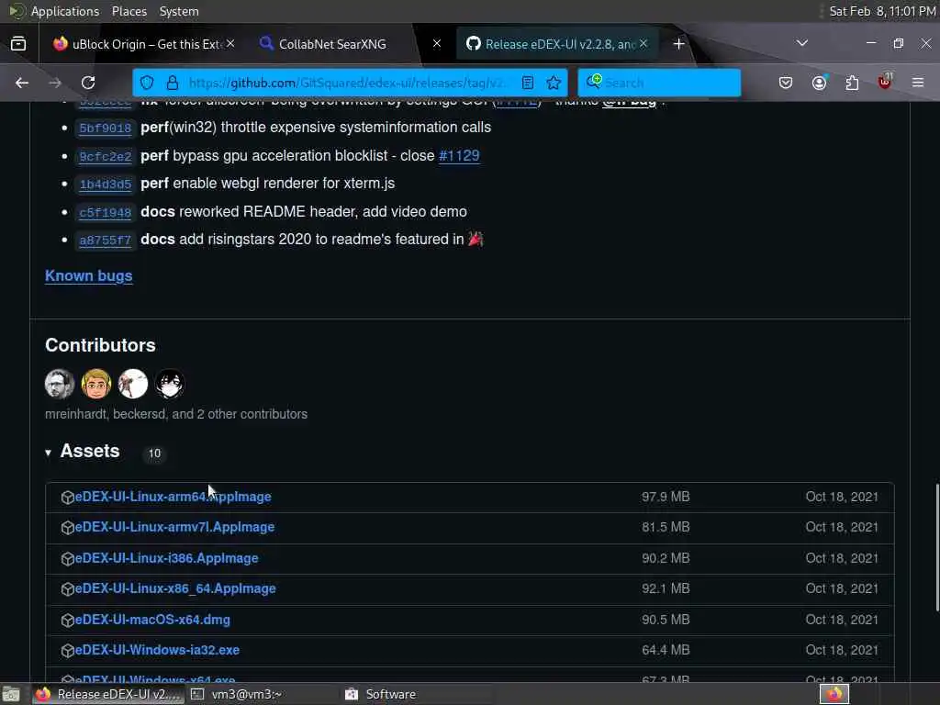Click show desktop icon in bottom panel
The height and width of the screenshot is (705, 940).
click(x=11, y=694)
